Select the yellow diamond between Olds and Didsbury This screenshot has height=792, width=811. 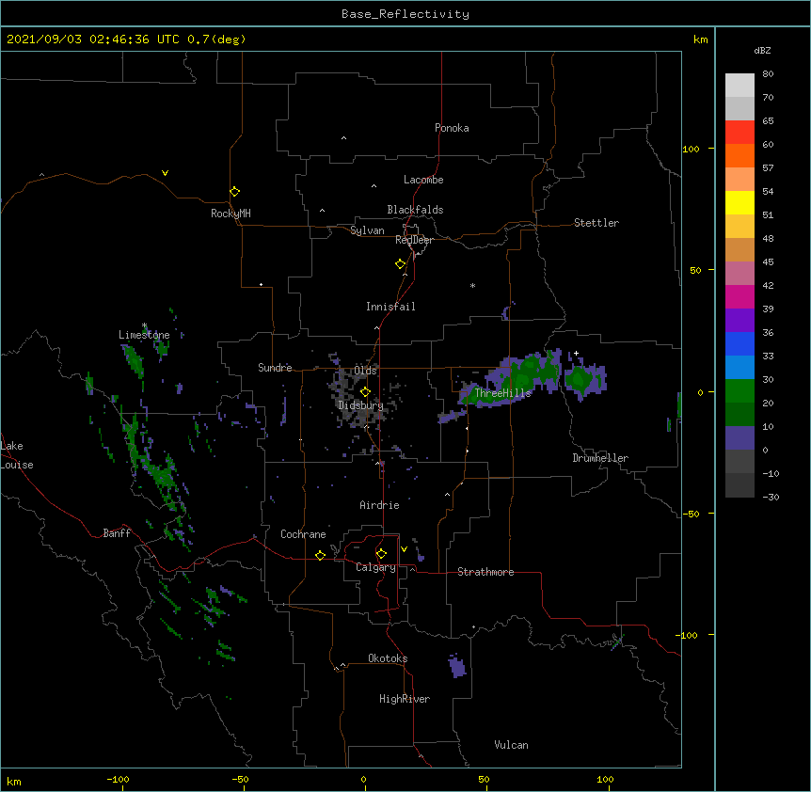[365, 391]
